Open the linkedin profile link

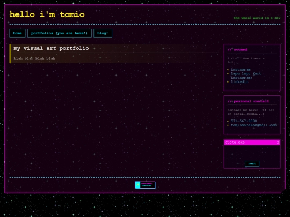pyautogui.click(x=240, y=82)
